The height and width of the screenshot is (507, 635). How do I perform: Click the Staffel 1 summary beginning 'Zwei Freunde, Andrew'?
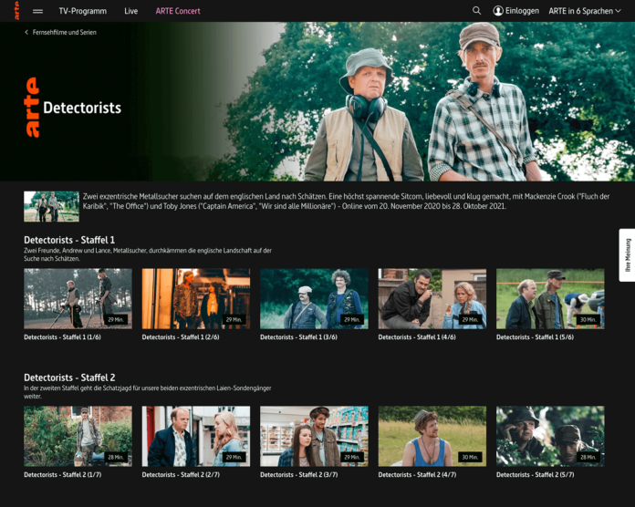click(x=148, y=254)
